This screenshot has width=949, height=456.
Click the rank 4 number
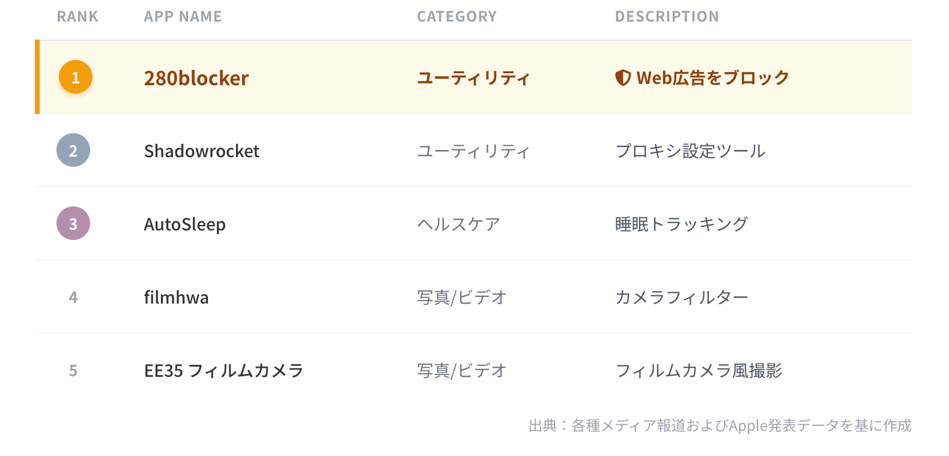[73, 298]
